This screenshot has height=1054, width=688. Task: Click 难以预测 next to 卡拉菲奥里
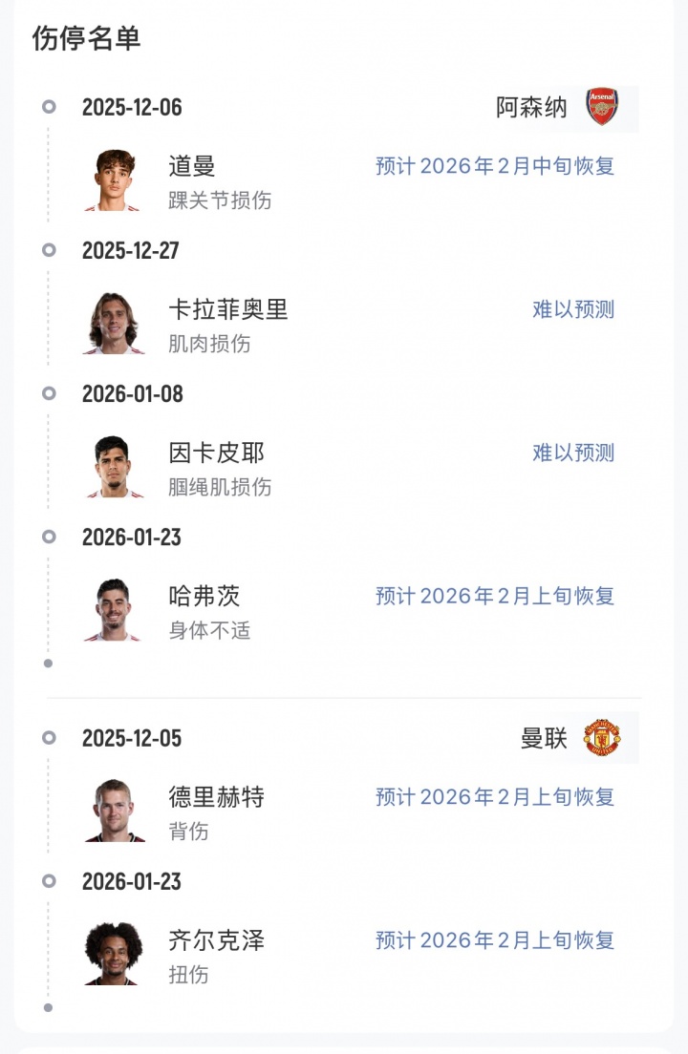click(x=573, y=309)
